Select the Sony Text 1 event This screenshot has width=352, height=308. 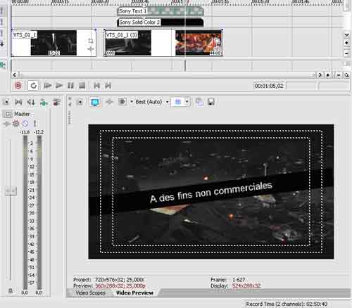click(160, 11)
